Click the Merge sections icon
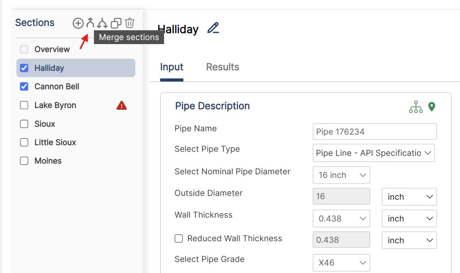The height and width of the screenshot is (273, 460). tap(90, 23)
